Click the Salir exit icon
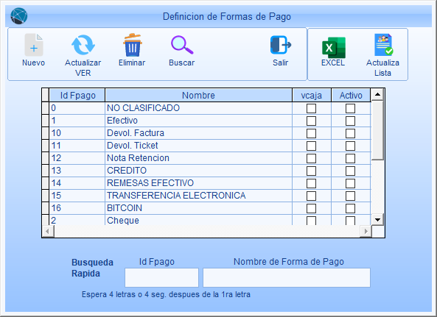The width and height of the screenshot is (437, 317). [280, 45]
